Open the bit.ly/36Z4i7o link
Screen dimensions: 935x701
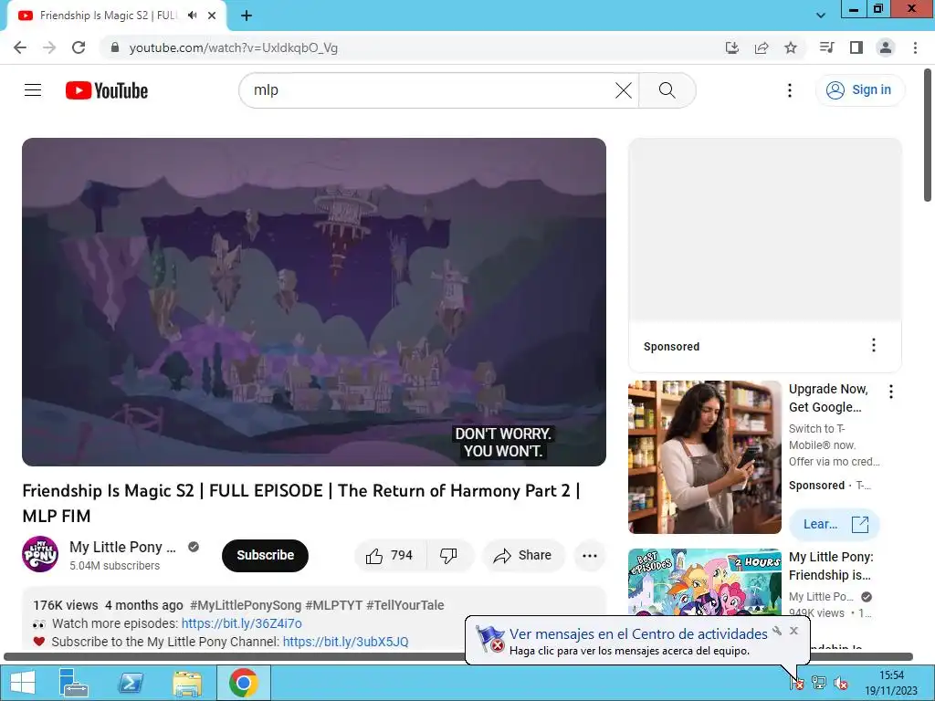(x=241, y=623)
